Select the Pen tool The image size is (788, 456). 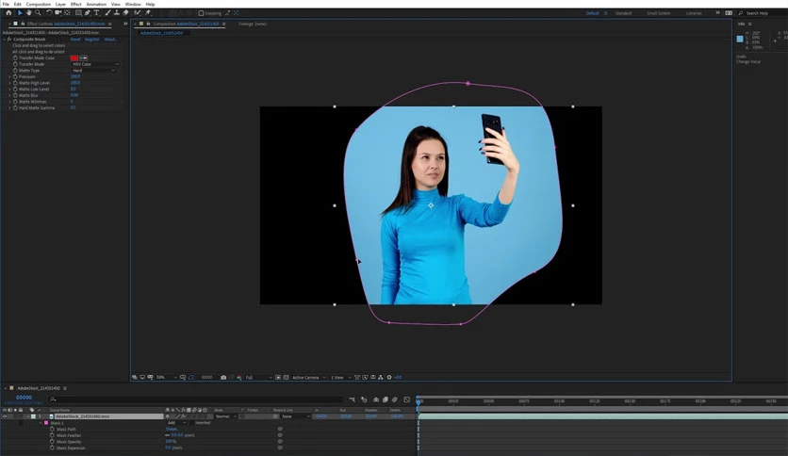point(88,12)
